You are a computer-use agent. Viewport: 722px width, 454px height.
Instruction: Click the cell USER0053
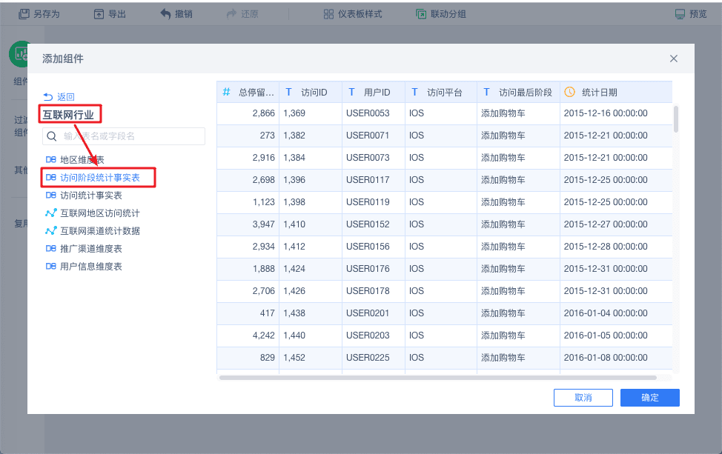tap(368, 113)
